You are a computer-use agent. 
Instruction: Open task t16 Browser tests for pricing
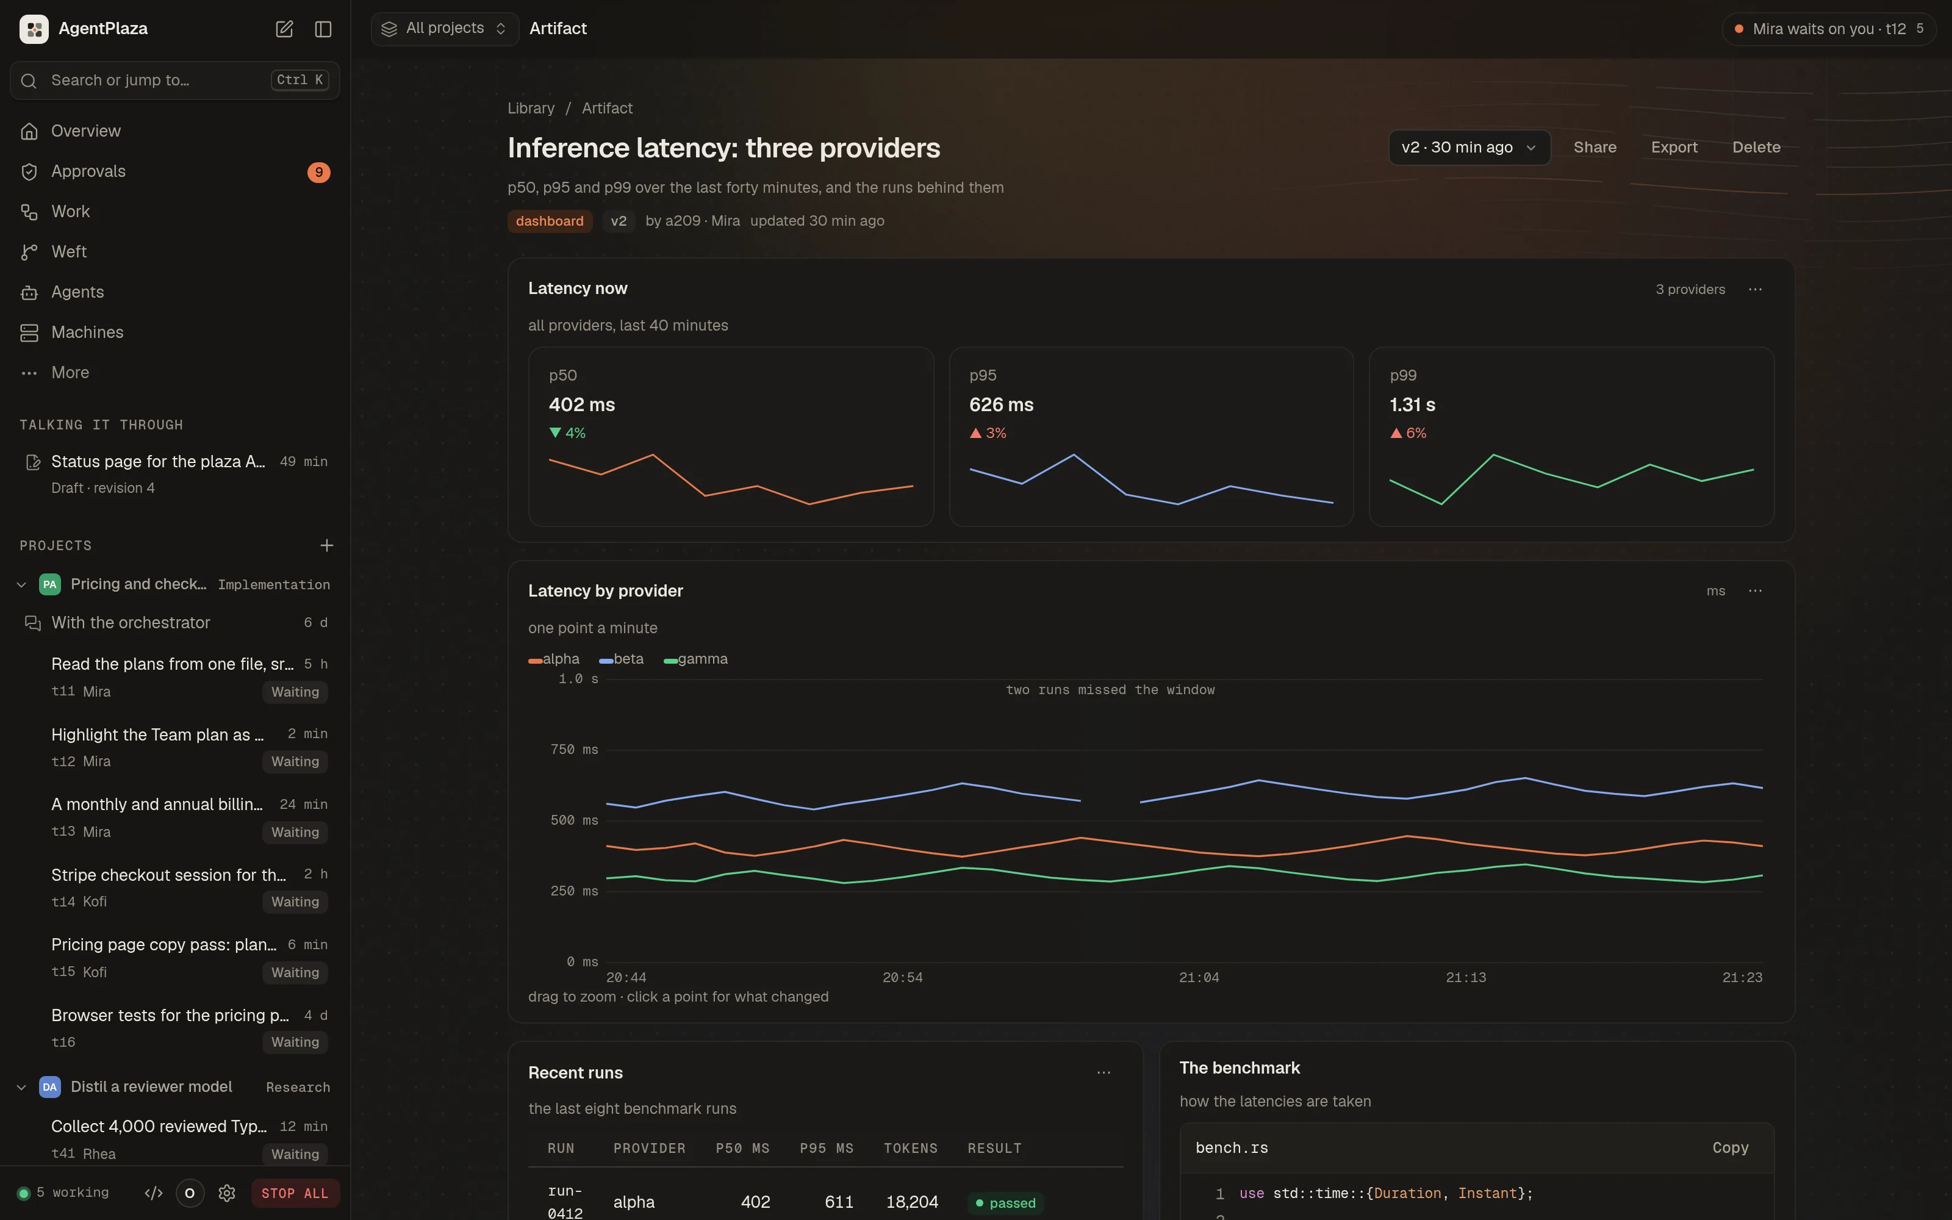pos(175,1029)
